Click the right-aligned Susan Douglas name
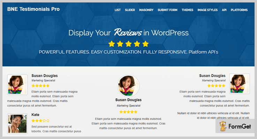The width and height of the screenshot is (257, 139). coord(212,76)
